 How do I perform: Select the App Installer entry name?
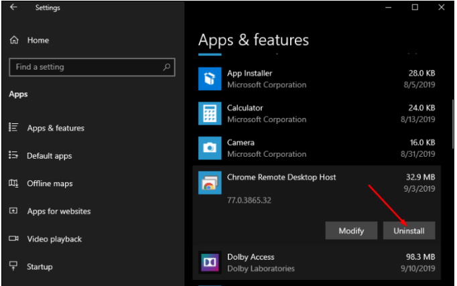point(249,73)
